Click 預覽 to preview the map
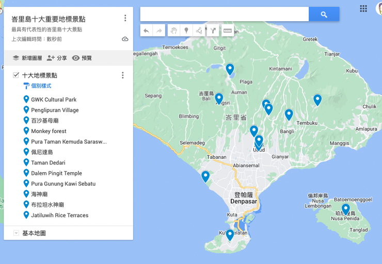382x264 pixels. (82, 58)
